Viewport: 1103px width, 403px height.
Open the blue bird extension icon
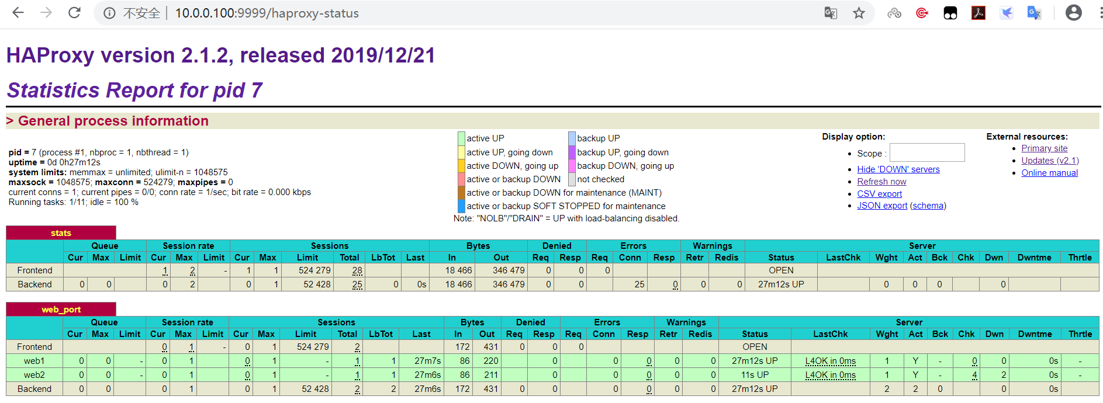click(1007, 13)
